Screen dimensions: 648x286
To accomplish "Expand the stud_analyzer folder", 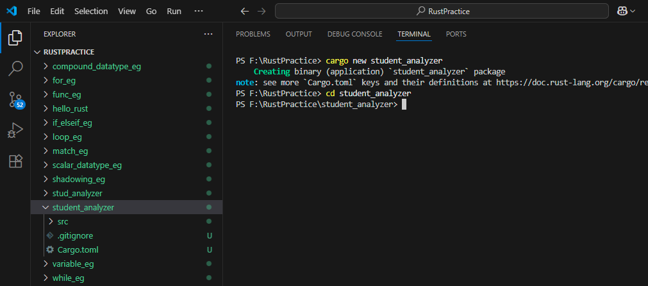I will [126, 194].
